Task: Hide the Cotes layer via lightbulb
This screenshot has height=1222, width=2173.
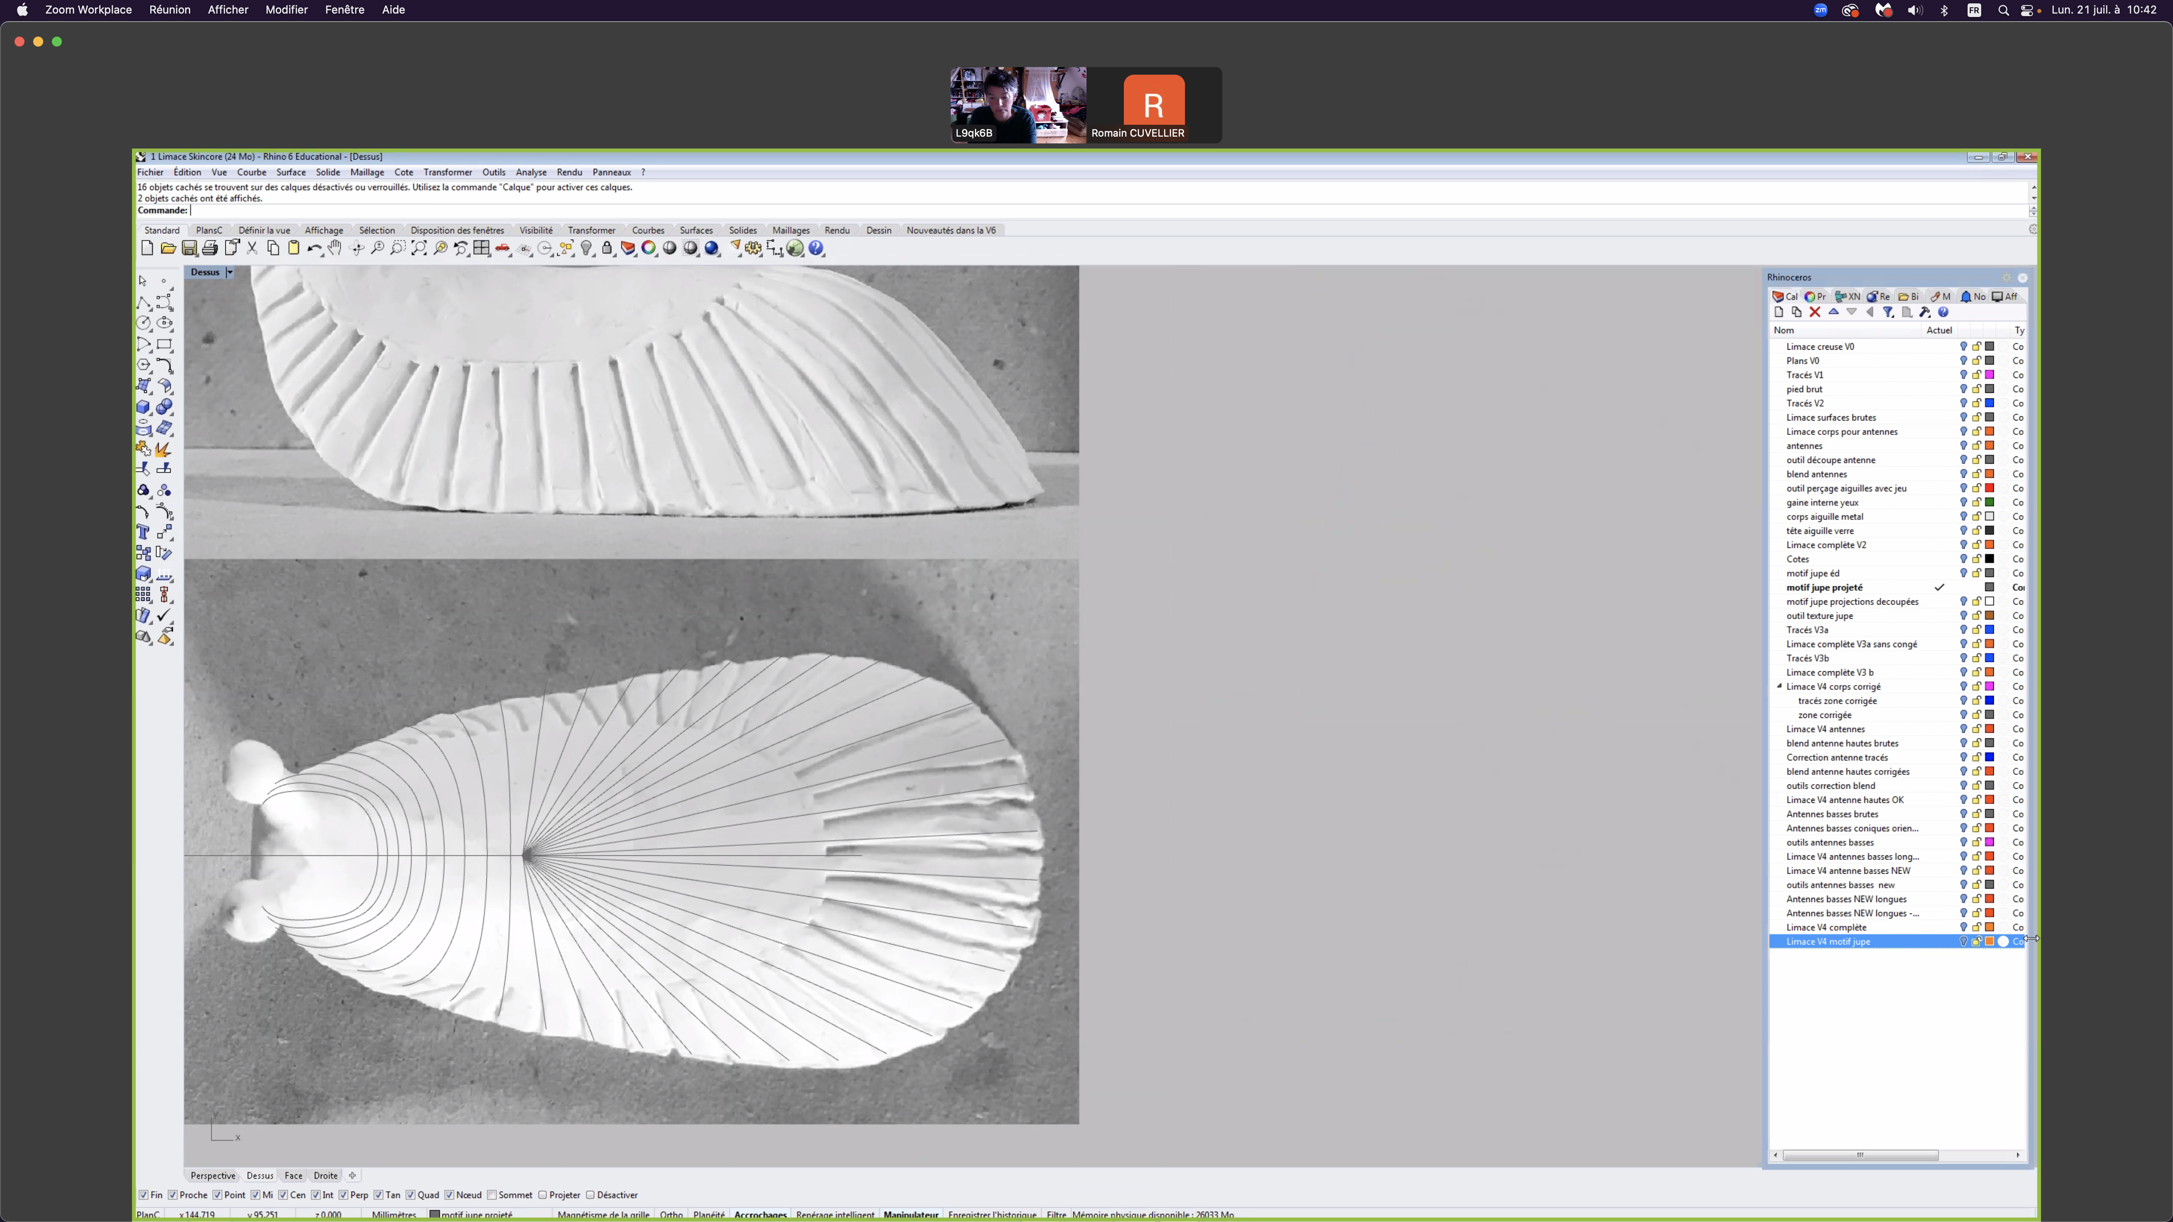Action: click(1963, 559)
